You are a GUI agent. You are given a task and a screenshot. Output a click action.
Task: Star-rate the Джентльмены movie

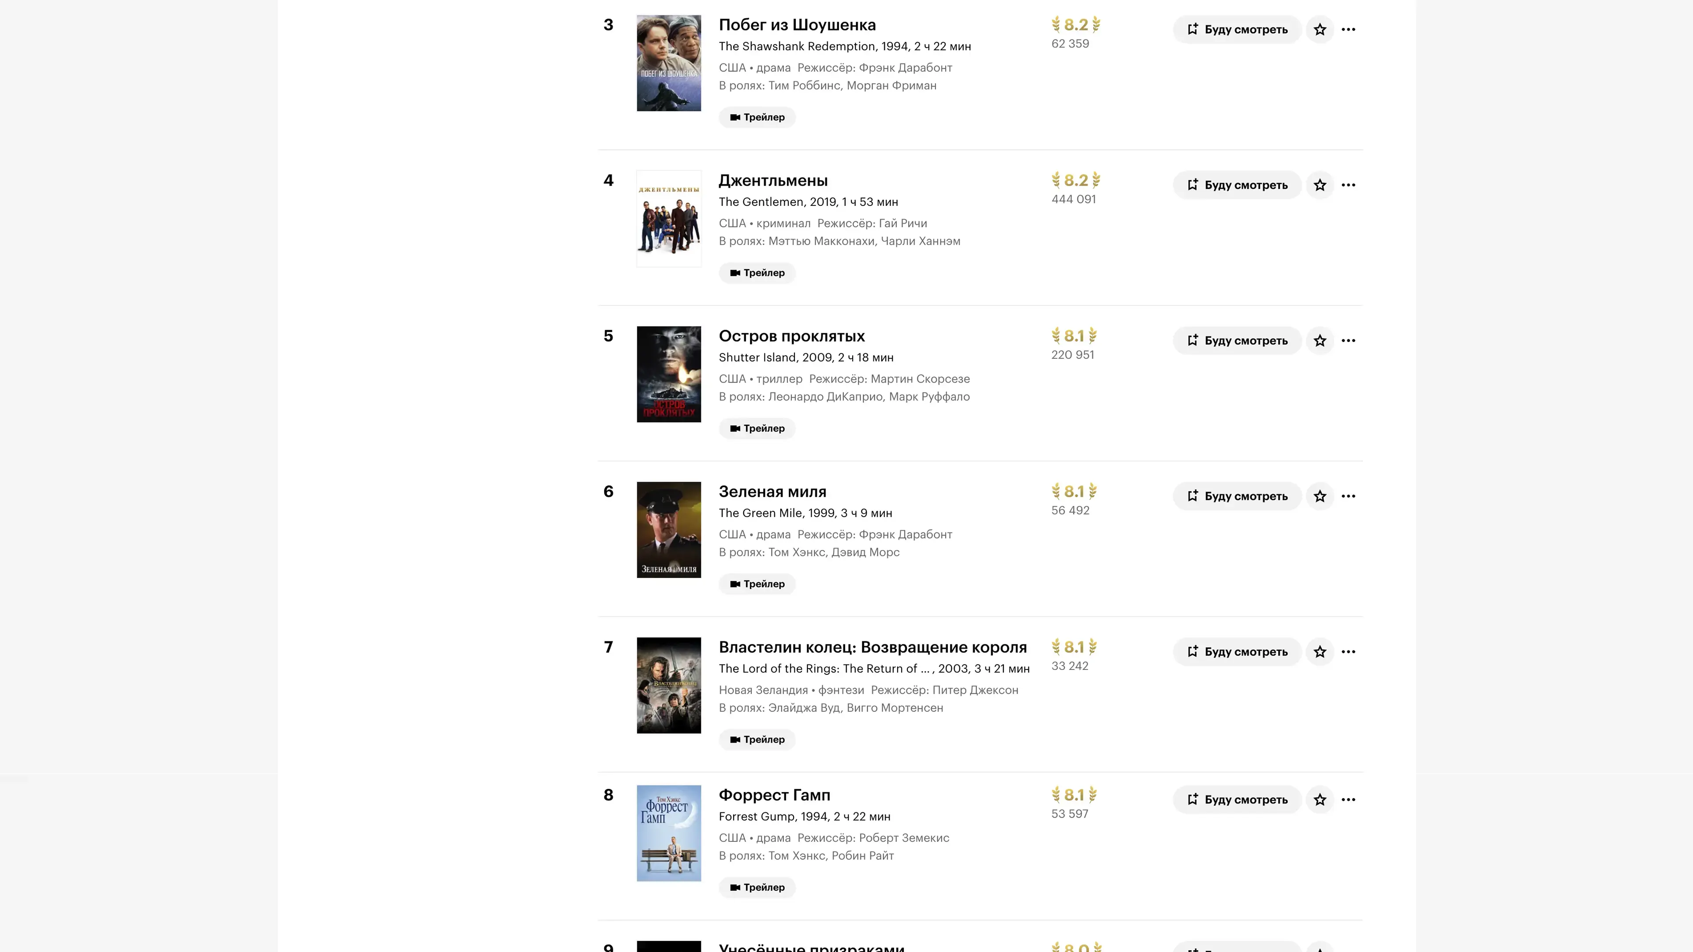pos(1320,185)
